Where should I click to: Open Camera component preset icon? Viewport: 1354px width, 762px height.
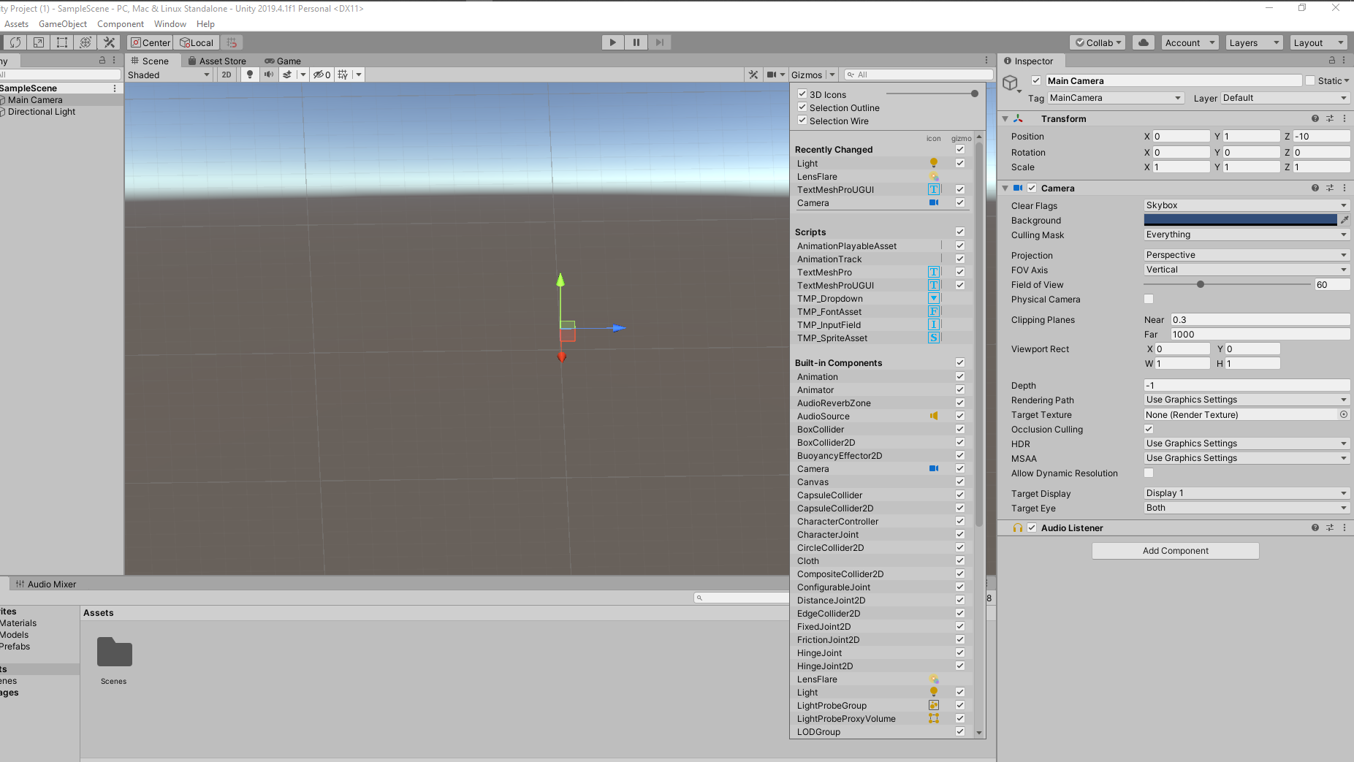pos(1330,188)
